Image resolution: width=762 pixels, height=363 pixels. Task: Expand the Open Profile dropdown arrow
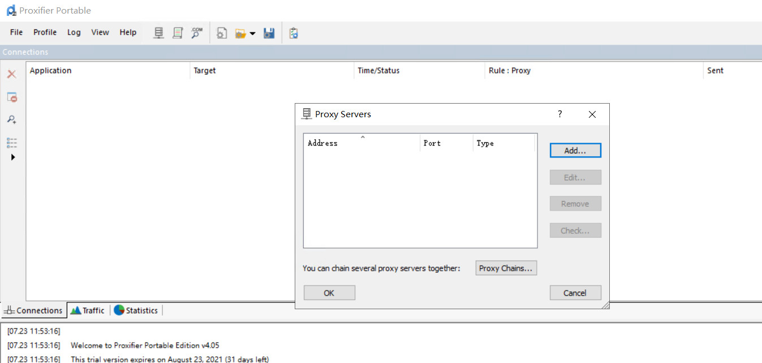click(x=252, y=34)
